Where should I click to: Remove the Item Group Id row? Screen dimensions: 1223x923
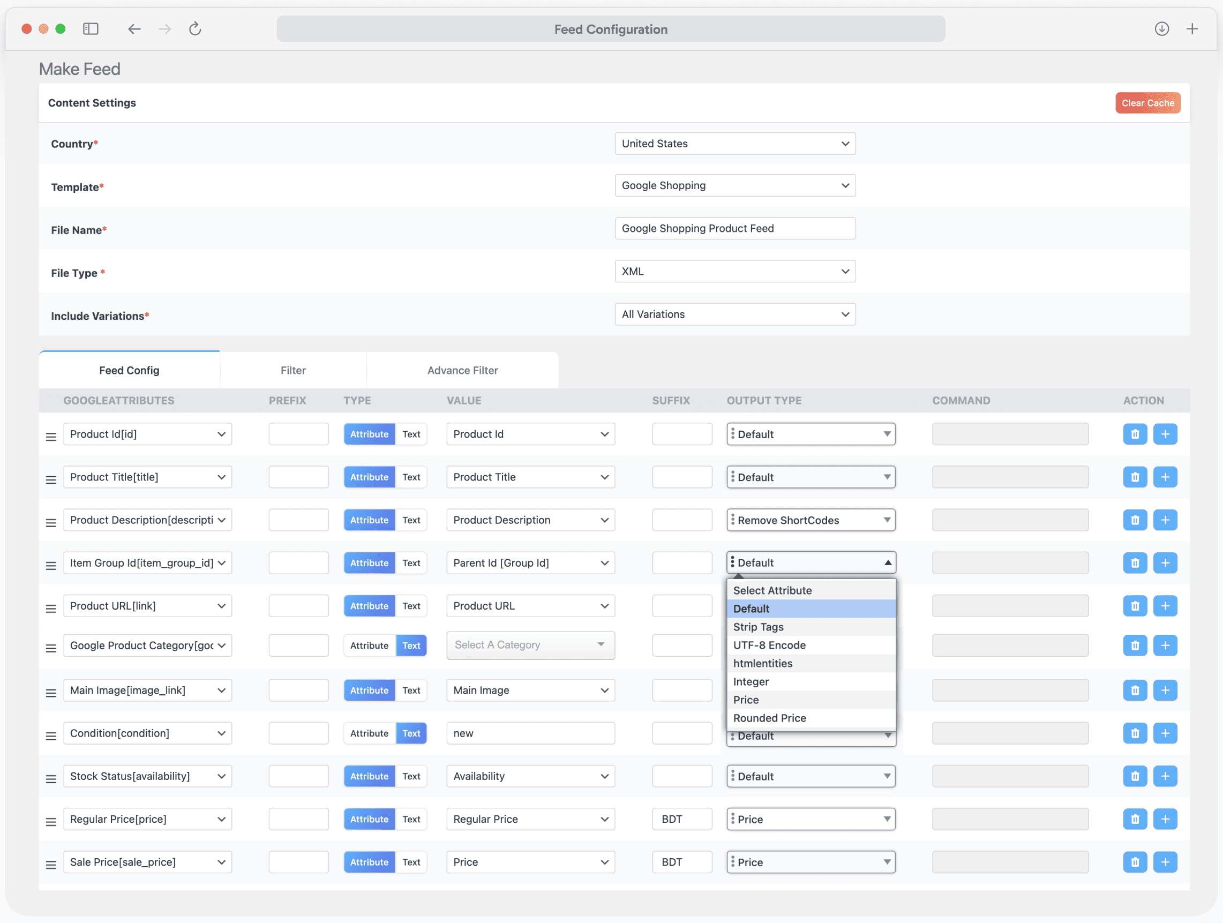point(1136,563)
